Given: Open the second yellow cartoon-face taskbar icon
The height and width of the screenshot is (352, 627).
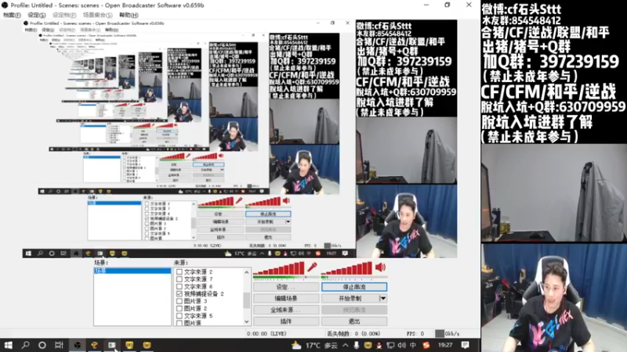Looking at the screenshot, I should [147, 345].
